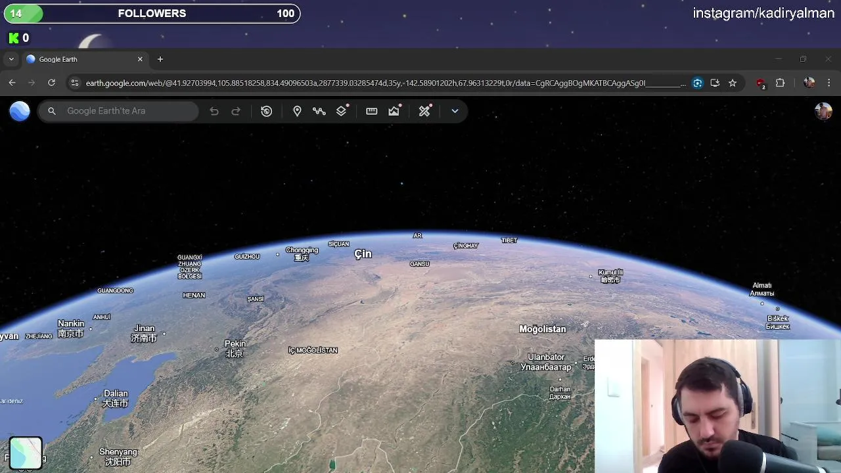Open the tab search dropdown arrow
Image resolution: width=841 pixels, height=473 pixels.
coord(11,59)
